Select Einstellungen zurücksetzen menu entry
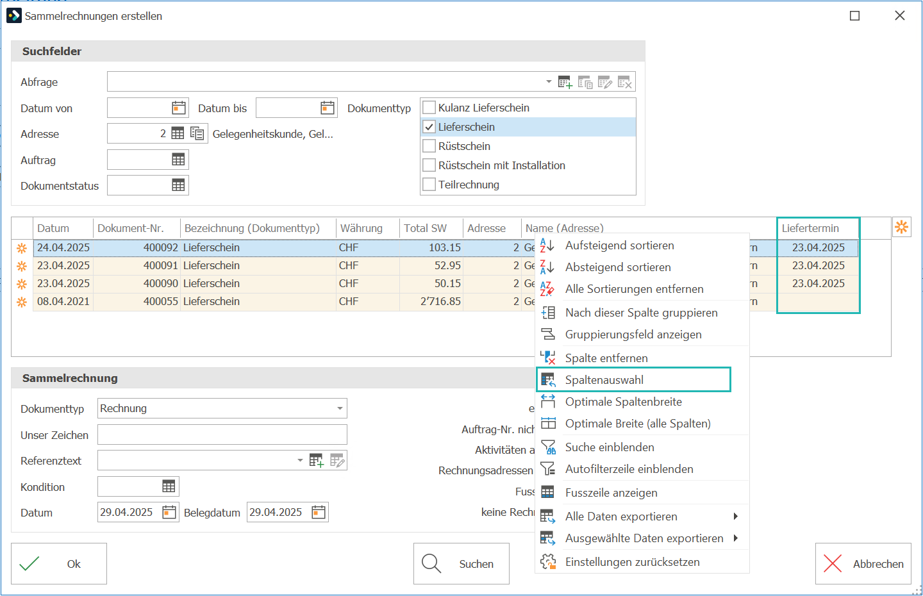This screenshot has height=596, width=923. [642, 562]
